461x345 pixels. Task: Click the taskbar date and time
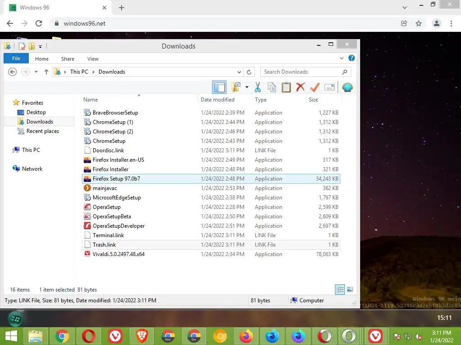(441, 336)
